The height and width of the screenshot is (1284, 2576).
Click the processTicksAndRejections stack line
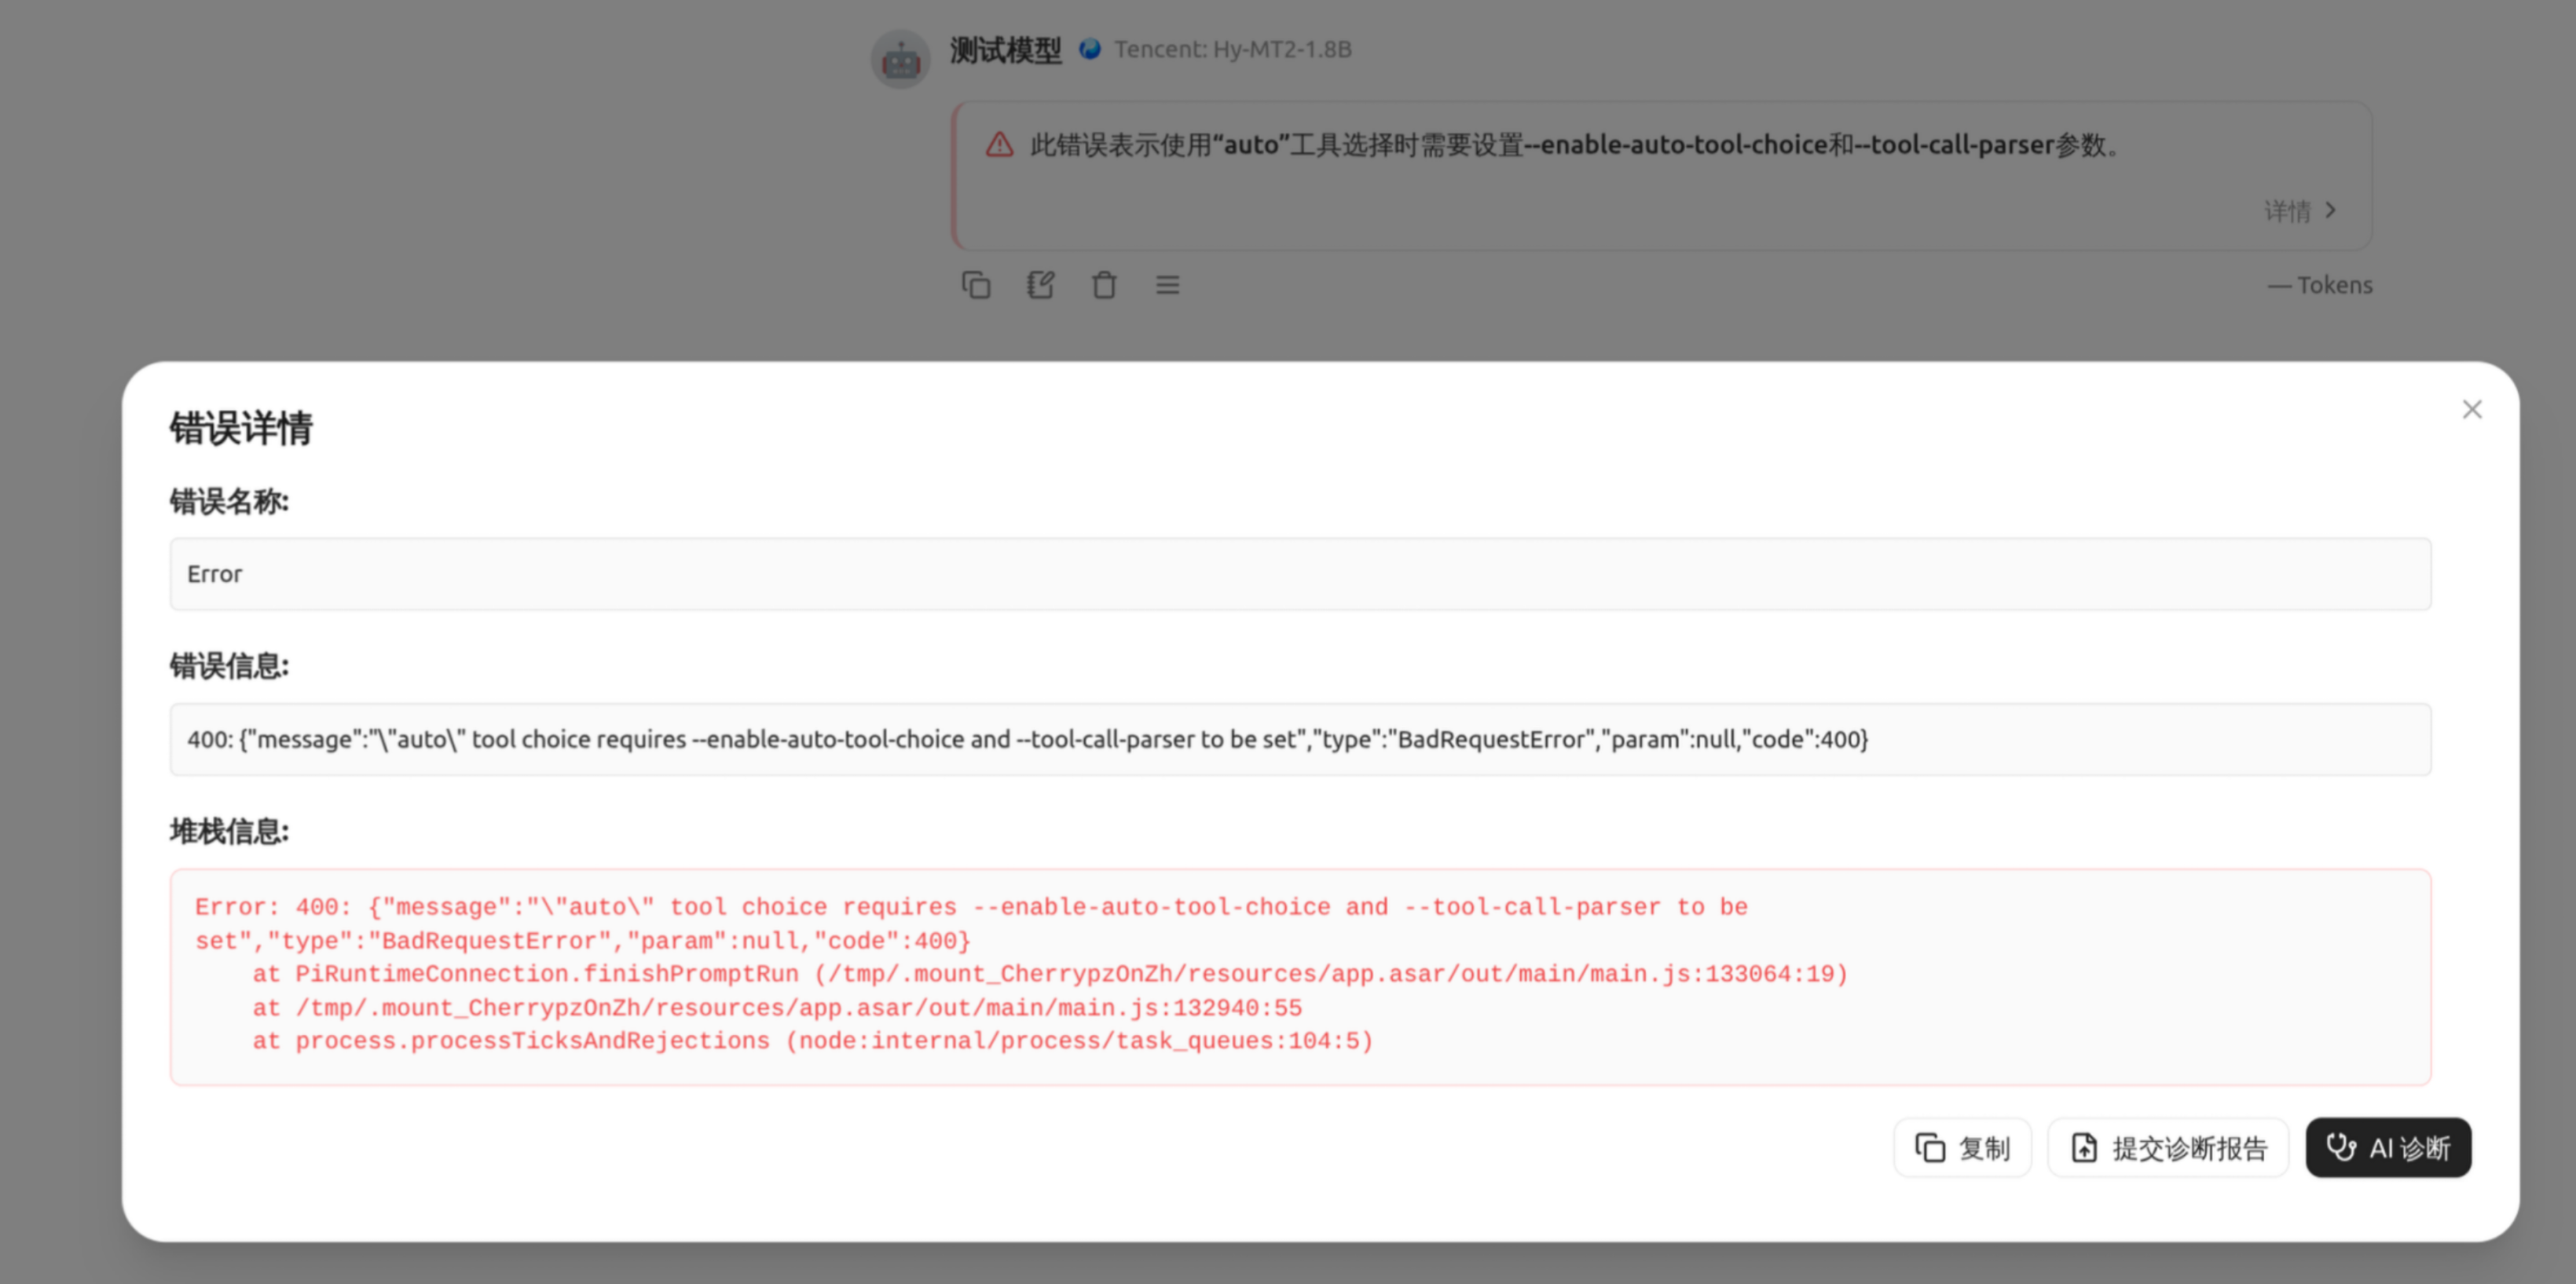coord(813,1041)
